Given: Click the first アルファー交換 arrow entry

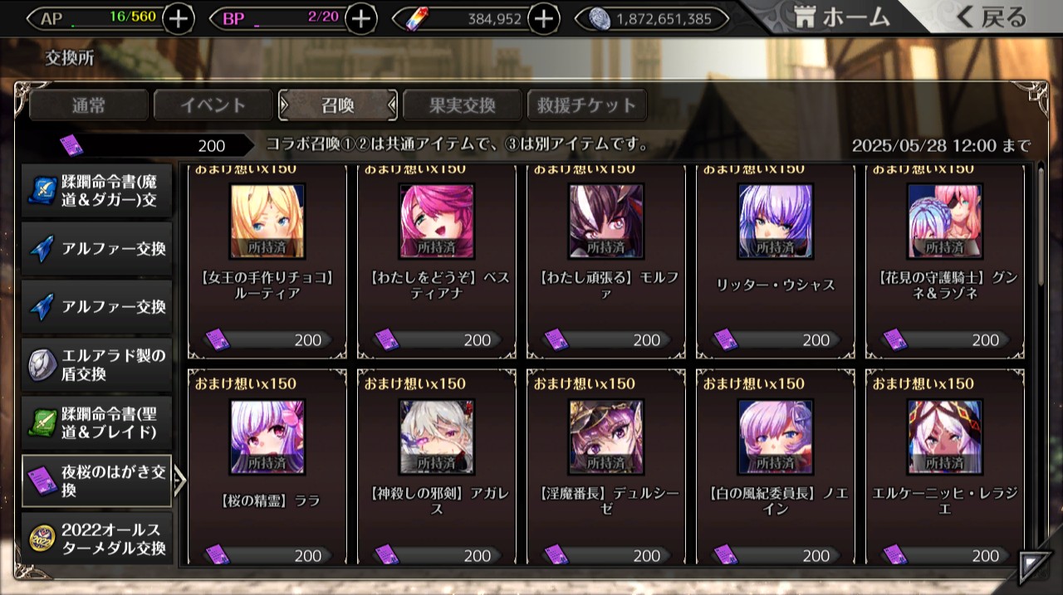Looking at the screenshot, I should 97,248.
